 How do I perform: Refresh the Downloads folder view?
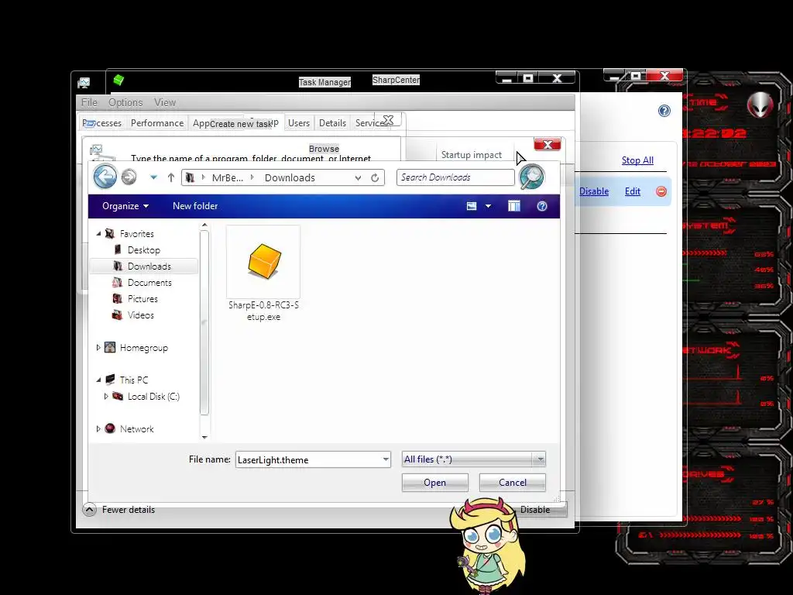pos(375,177)
